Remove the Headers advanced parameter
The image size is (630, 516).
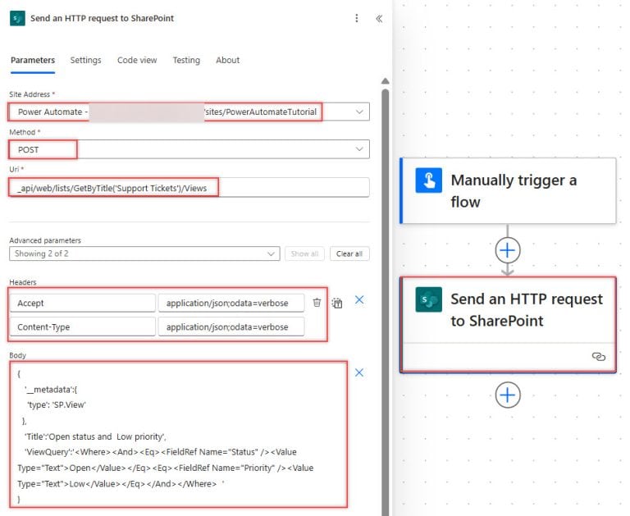pyautogui.click(x=359, y=299)
